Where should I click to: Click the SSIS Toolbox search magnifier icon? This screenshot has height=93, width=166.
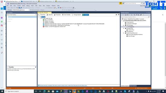pos(36,15)
